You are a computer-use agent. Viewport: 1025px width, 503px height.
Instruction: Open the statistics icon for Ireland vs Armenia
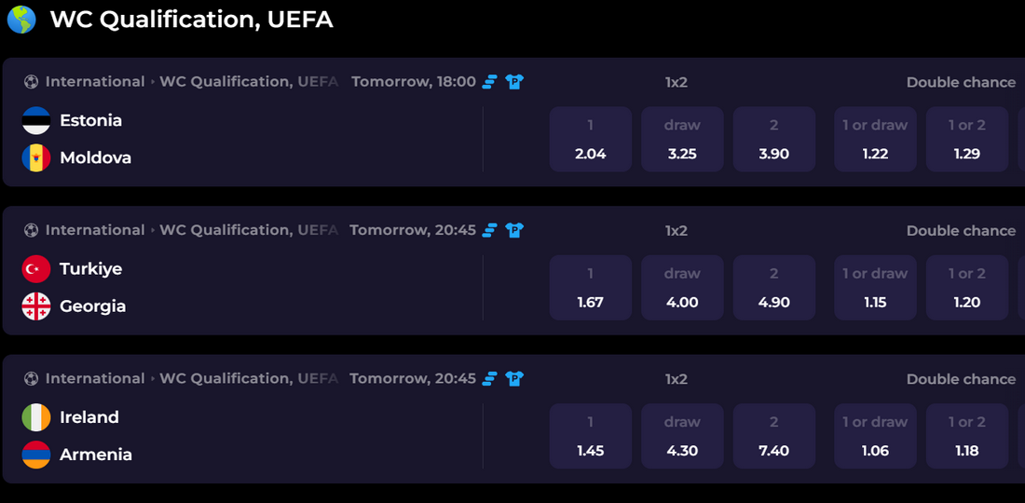point(490,379)
